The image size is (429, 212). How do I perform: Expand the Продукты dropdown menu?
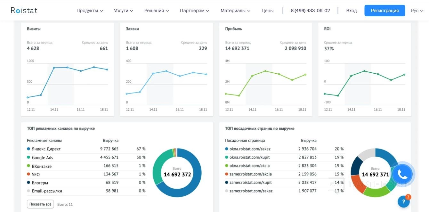point(90,11)
